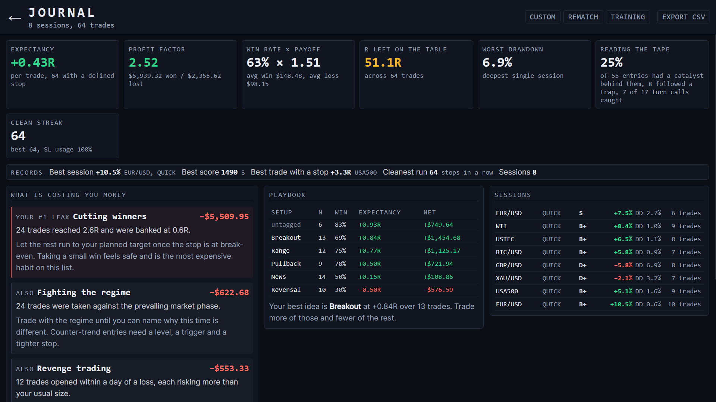Open the WORST DRAWDOWN card
The width and height of the screenshot is (716, 402).
click(x=534, y=74)
